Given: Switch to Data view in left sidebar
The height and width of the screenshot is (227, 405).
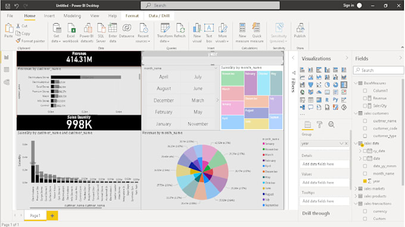Looking at the screenshot, I should pyautogui.click(x=7, y=70).
